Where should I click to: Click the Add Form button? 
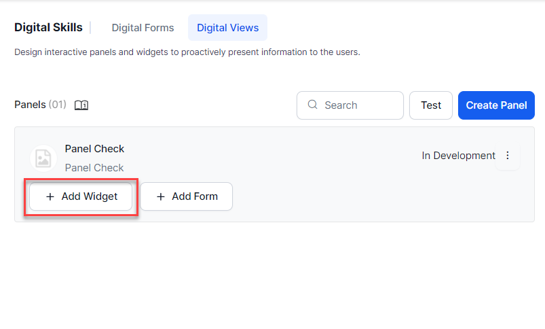(x=187, y=196)
